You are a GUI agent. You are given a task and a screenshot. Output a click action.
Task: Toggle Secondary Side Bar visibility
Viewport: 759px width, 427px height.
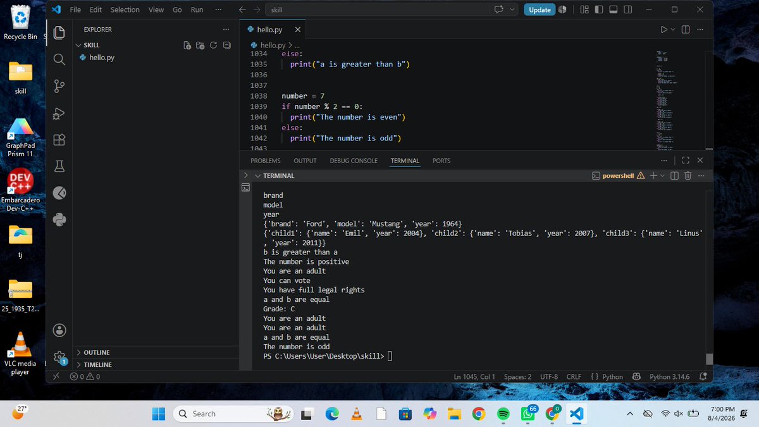click(x=627, y=9)
